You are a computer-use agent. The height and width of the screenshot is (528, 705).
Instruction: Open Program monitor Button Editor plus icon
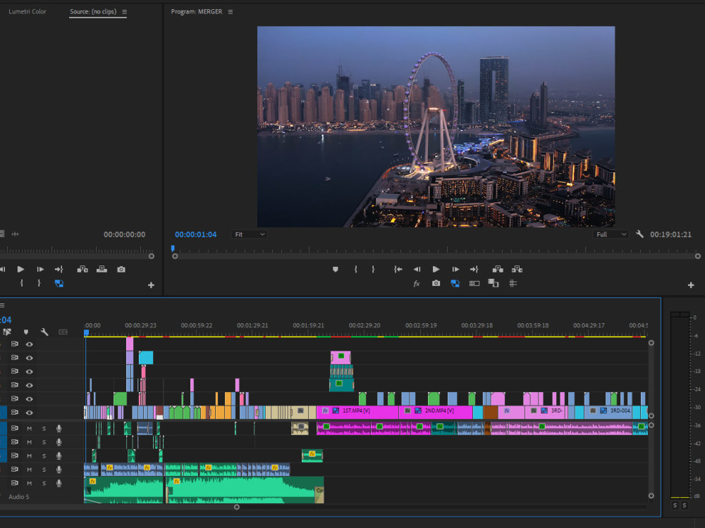click(691, 285)
